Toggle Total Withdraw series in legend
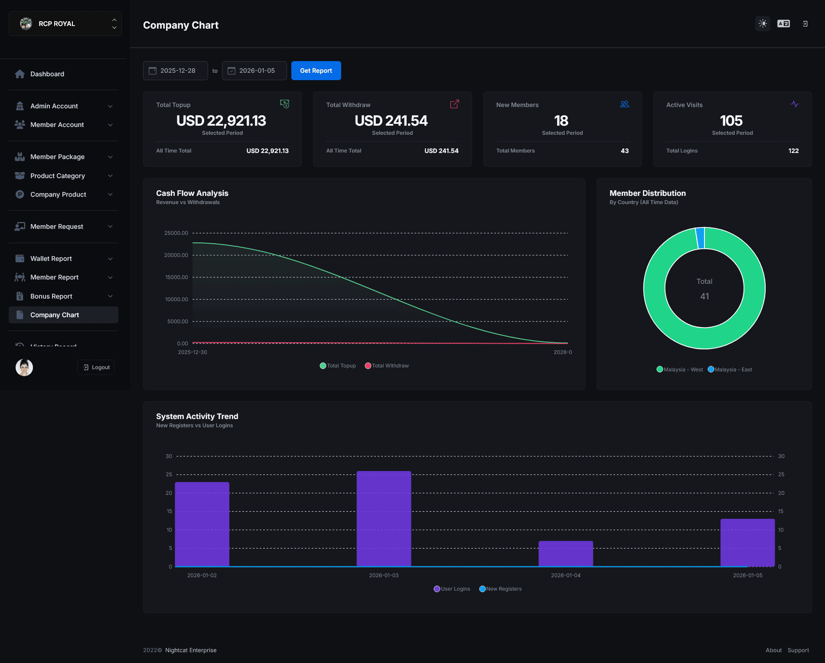 coord(387,366)
